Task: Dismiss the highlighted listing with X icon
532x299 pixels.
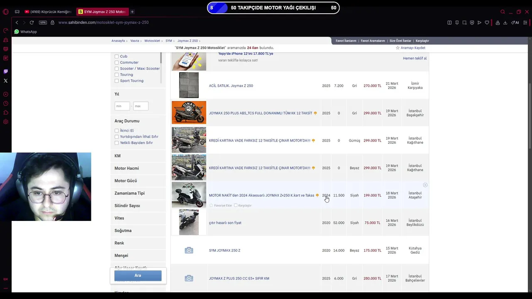Action: click(x=425, y=185)
